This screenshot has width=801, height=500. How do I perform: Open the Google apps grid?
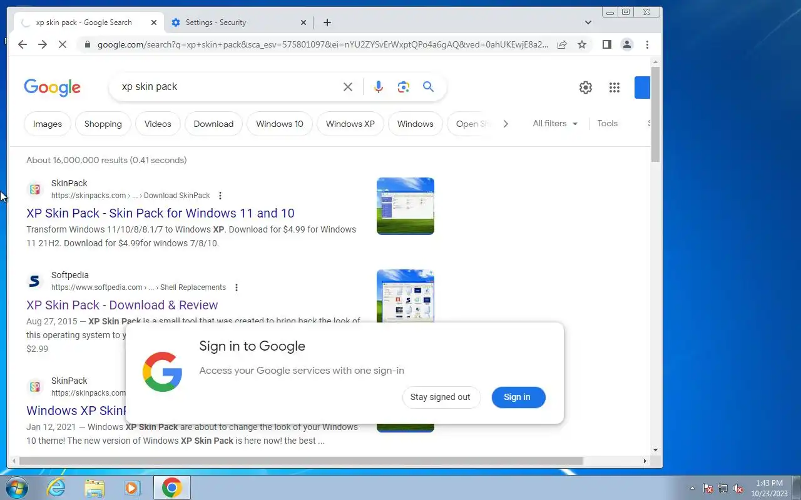tap(615, 87)
